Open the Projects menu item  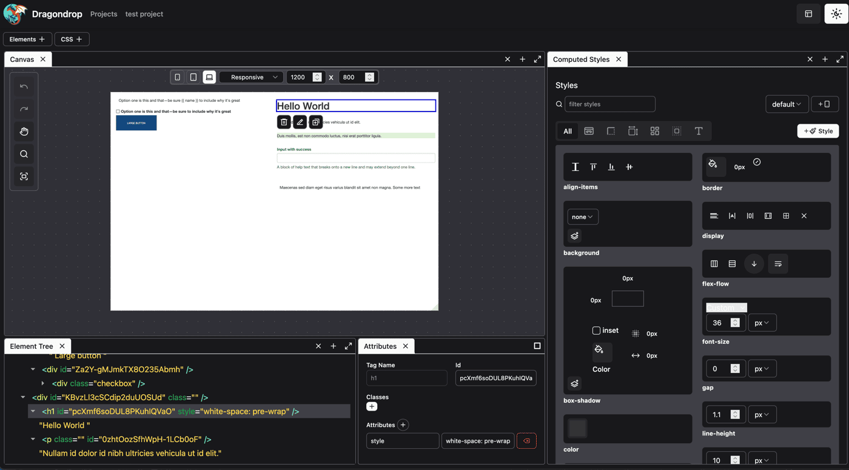click(x=104, y=14)
